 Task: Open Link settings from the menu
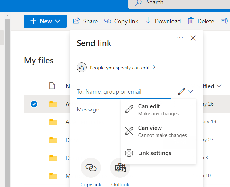[154, 153]
